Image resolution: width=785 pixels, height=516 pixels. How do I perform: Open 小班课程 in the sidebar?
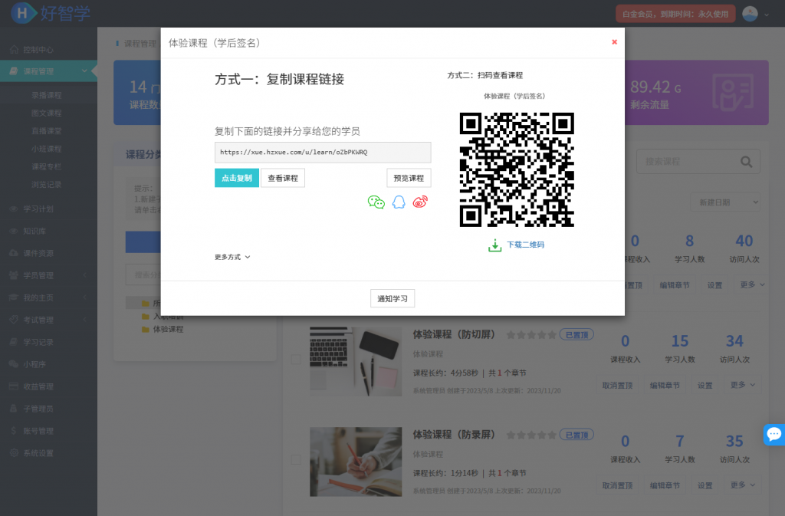click(47, 150)
